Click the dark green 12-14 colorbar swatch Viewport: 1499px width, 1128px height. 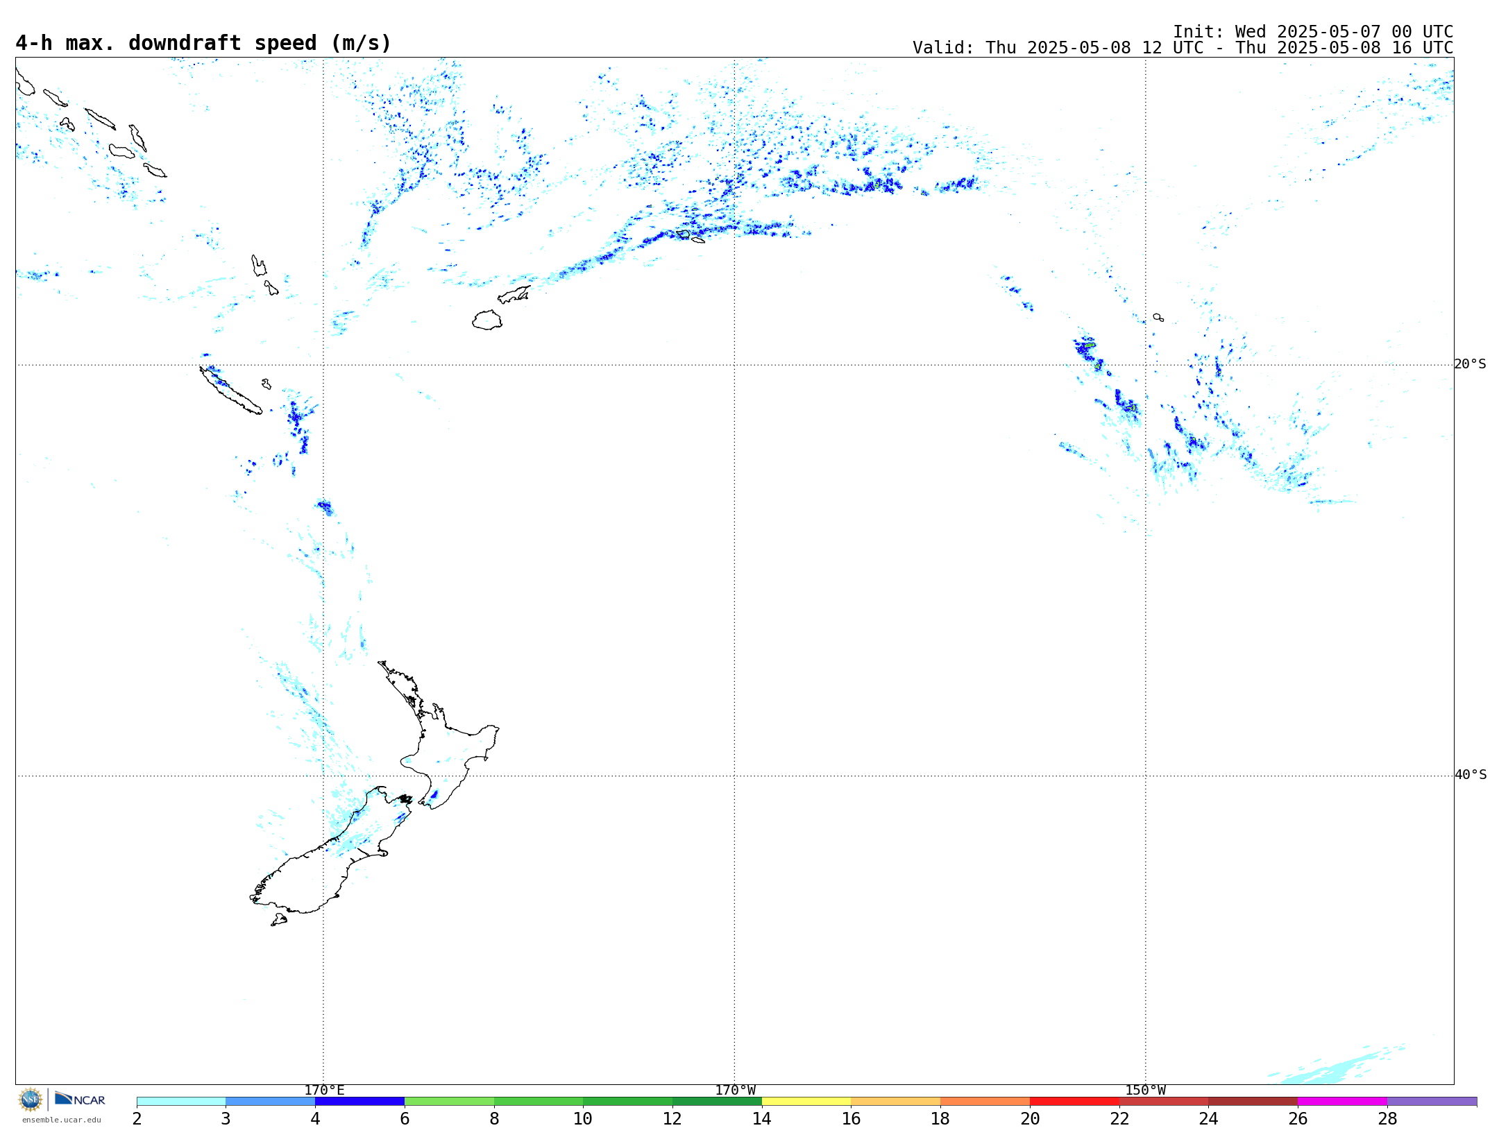pos(717,1102)
